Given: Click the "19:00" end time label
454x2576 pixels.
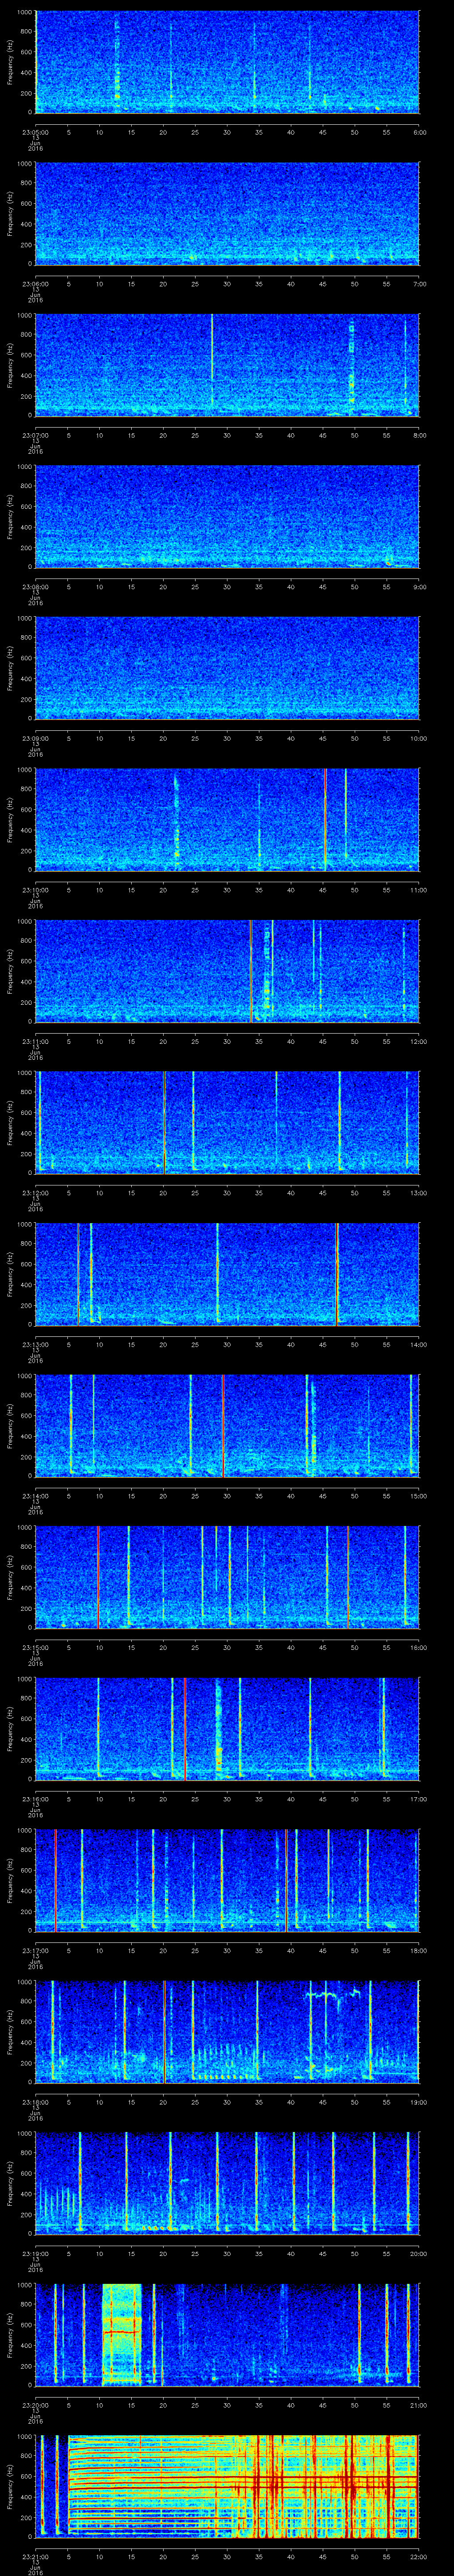Looking at the screenshot, I should pyautogui.click(x=419, y=2102).
